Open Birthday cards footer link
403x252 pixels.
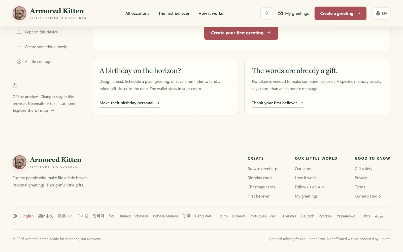260,178
